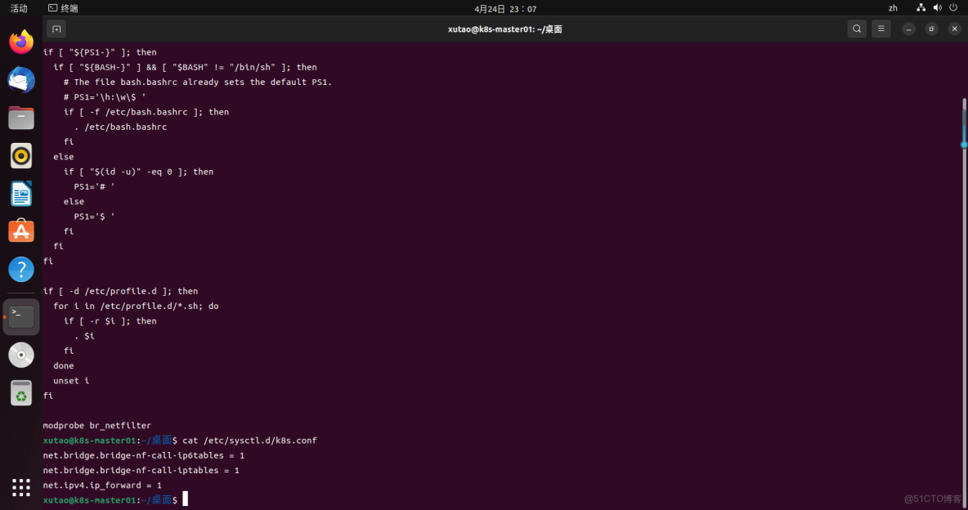Switch the zh input source
The image size is (968, 510).
tap(893, 8)
